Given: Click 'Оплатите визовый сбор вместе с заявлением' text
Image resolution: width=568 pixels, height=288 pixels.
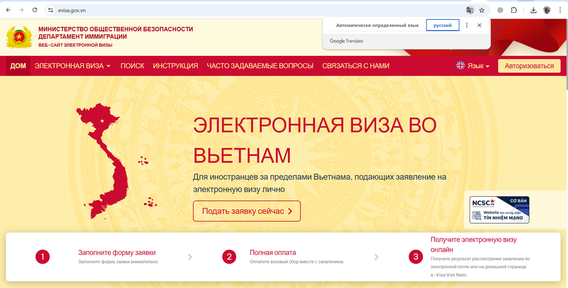Looking at the screenshot, I should (297, 262).
